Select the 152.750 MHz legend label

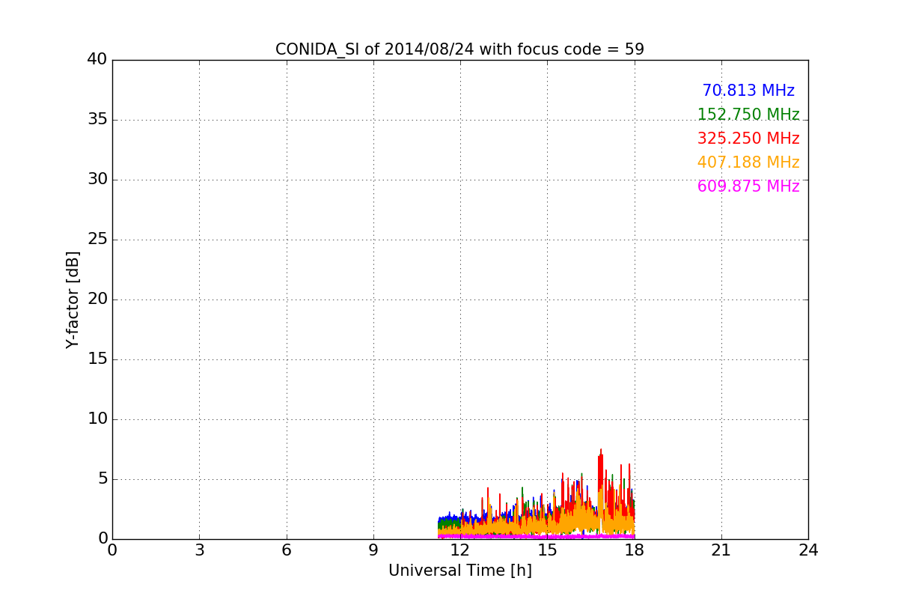pos(748,115)
